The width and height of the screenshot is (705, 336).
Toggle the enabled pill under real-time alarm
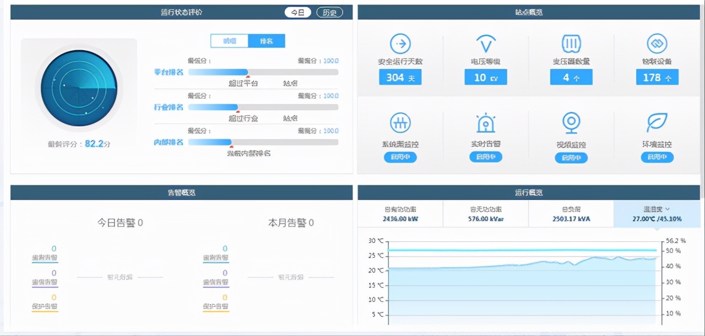tap(486, 157)
